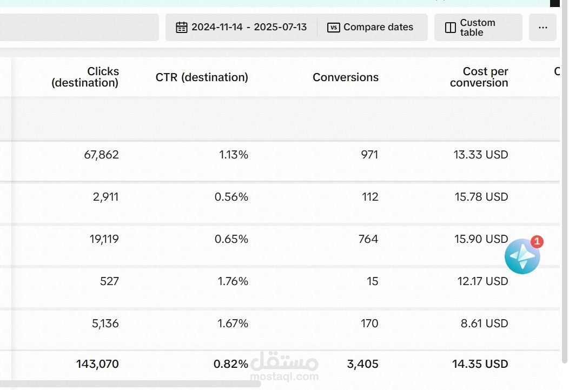Select the 67,862 clicks cell

101,155
